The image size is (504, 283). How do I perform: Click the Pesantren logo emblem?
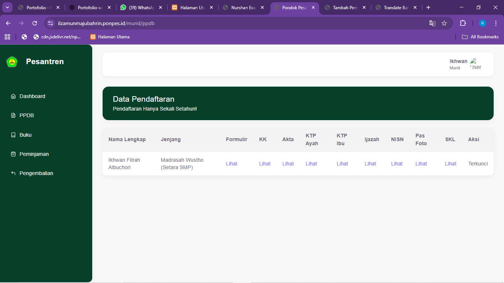(12, 62)
